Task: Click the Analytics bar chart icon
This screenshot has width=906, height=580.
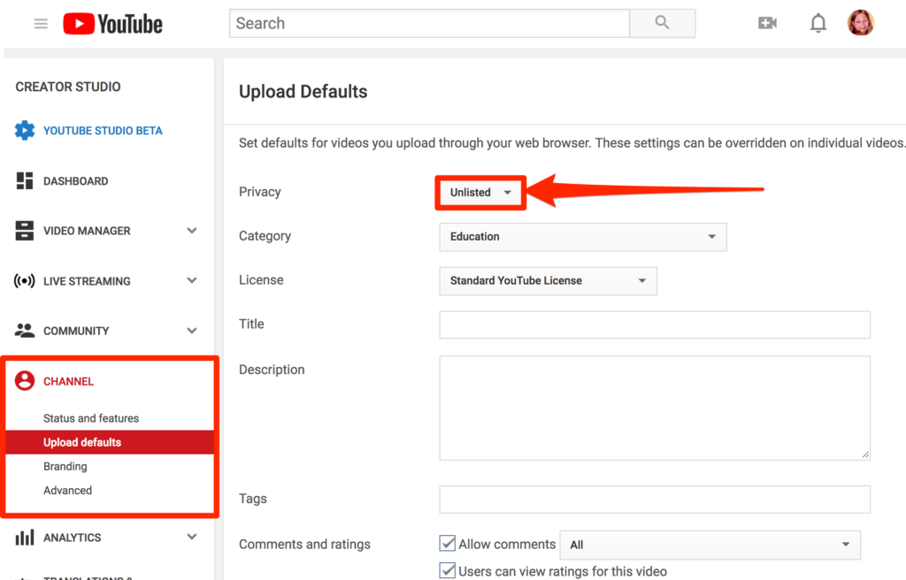Action: [24, 538]
